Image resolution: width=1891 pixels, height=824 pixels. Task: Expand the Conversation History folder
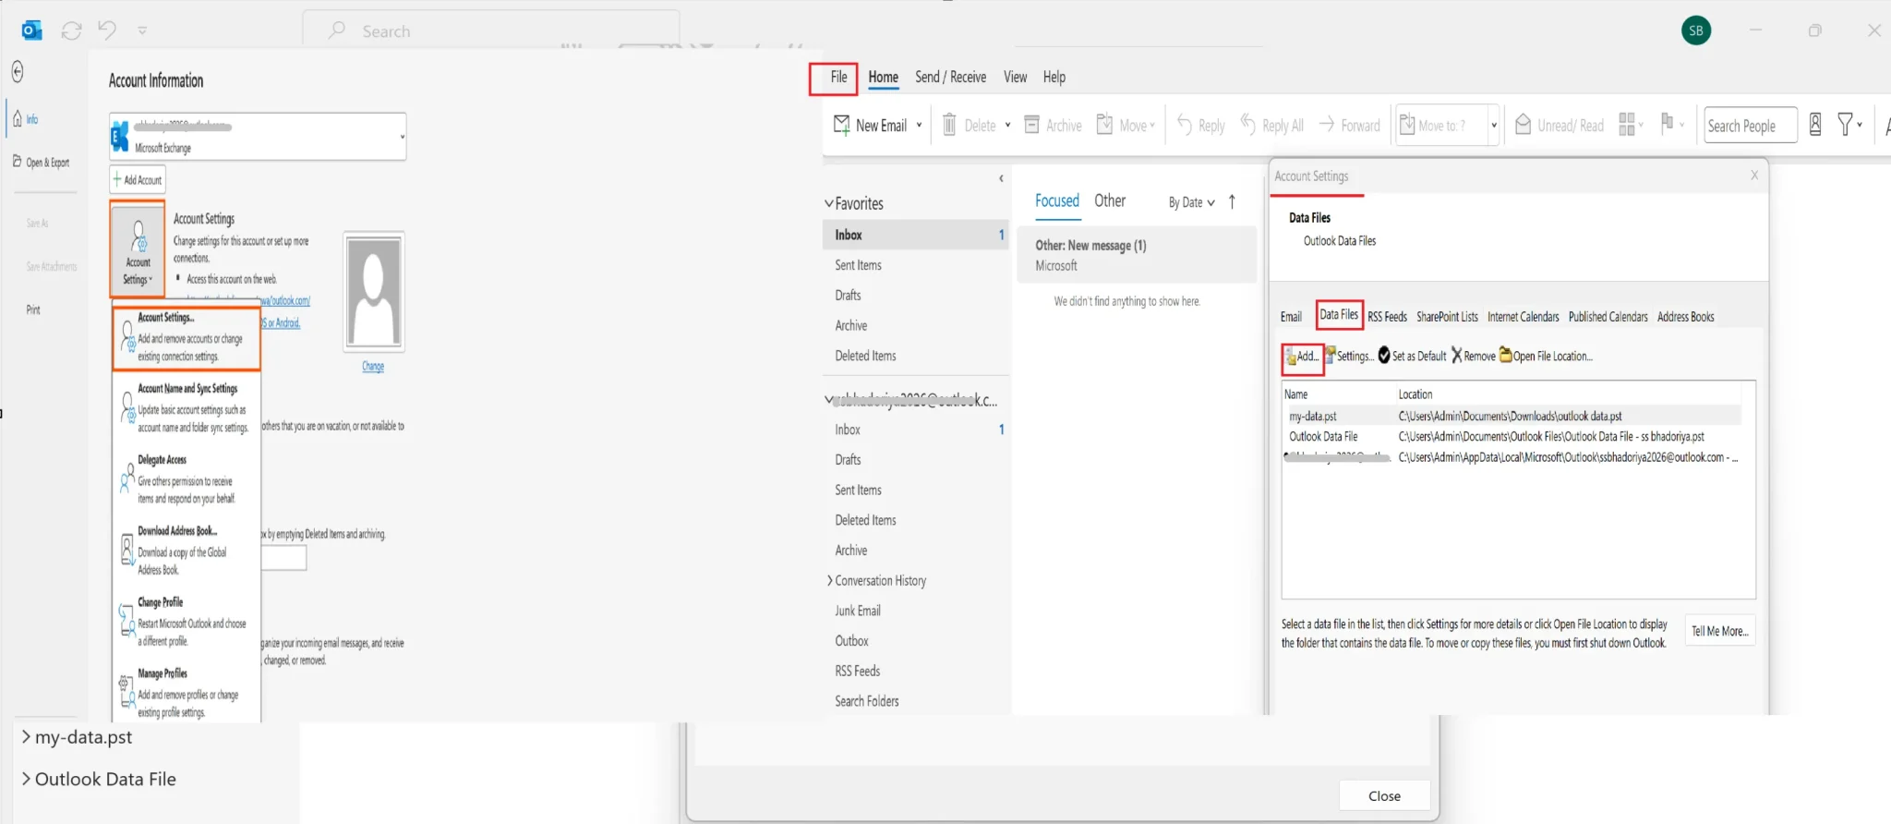(829, 580)
